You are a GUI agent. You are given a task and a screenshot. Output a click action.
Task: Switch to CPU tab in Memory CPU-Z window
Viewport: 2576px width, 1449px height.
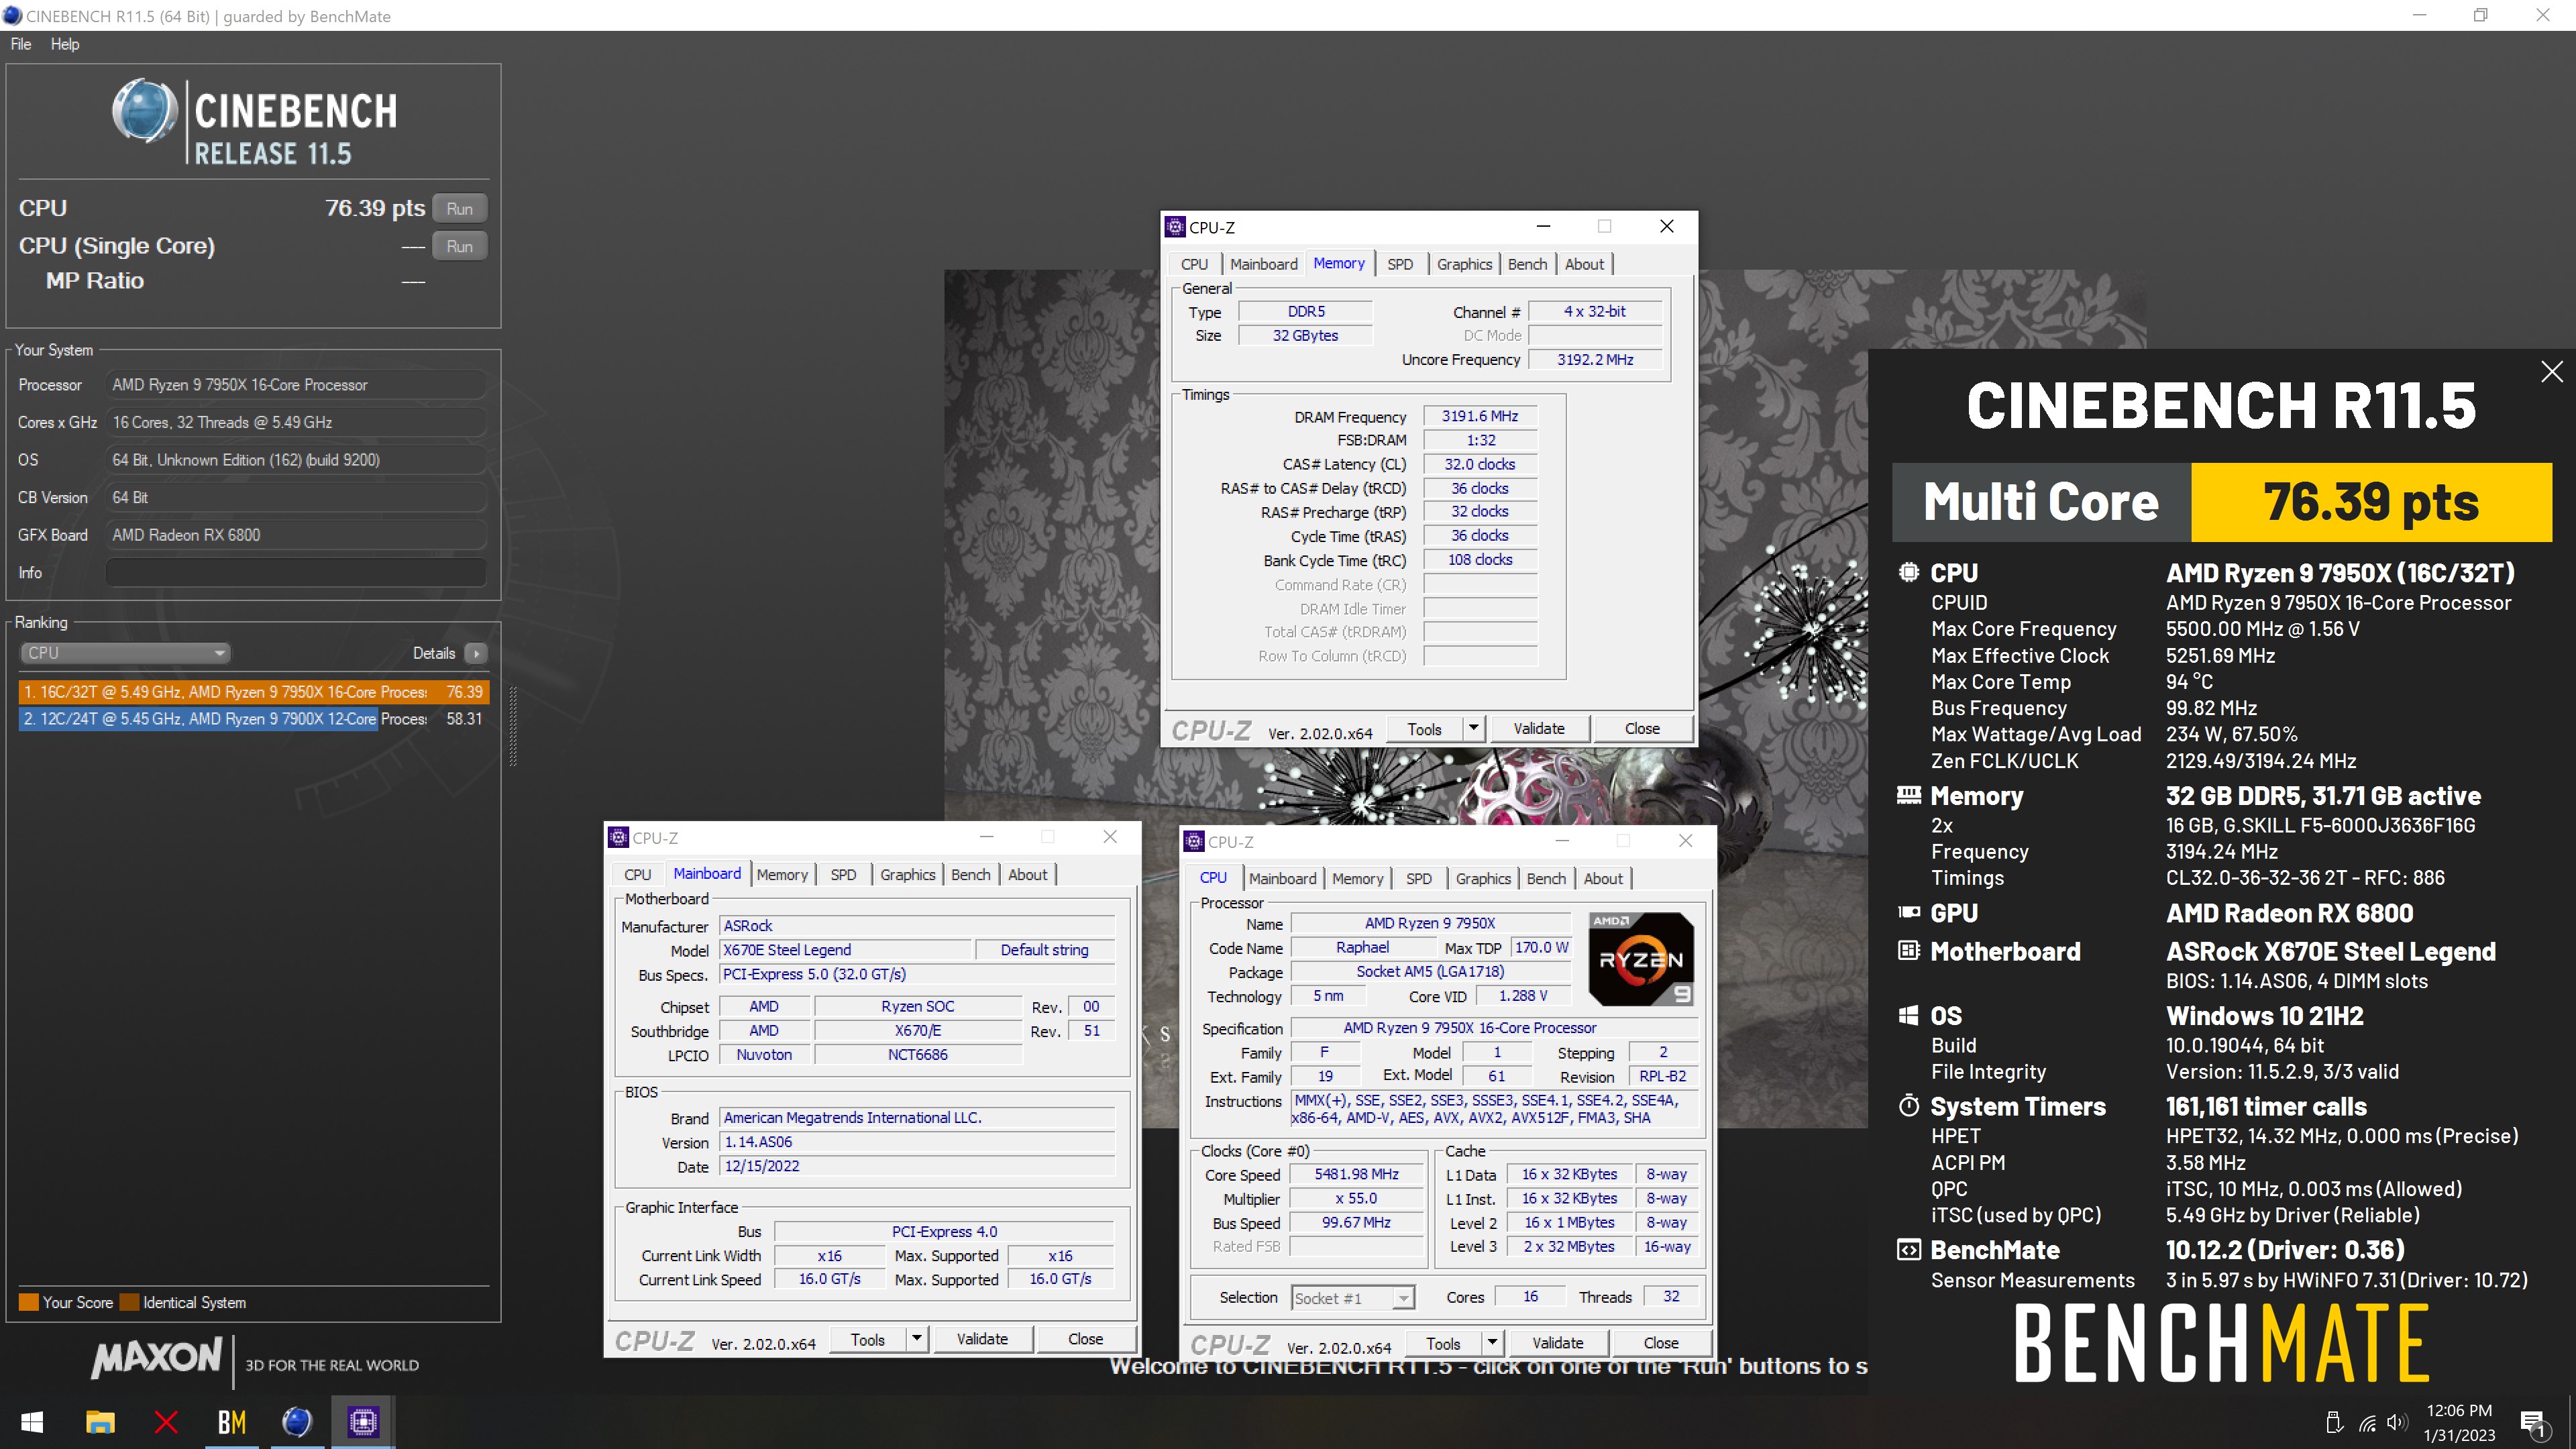[1194, 264]
